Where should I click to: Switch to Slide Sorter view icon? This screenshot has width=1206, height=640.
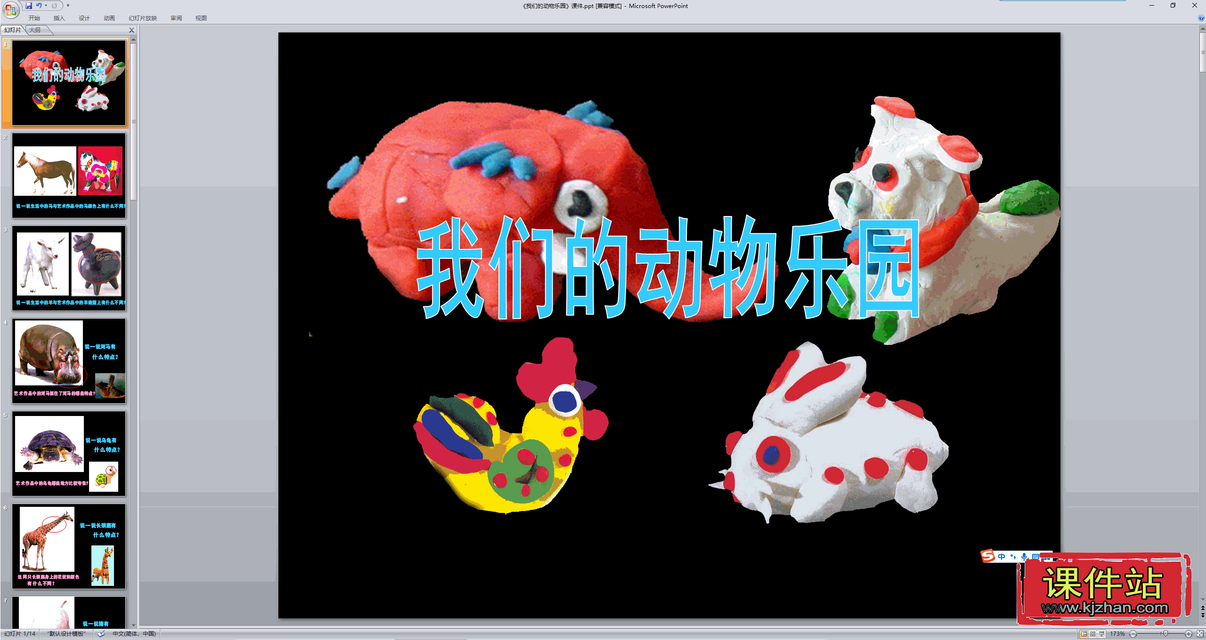point(1093,634)
